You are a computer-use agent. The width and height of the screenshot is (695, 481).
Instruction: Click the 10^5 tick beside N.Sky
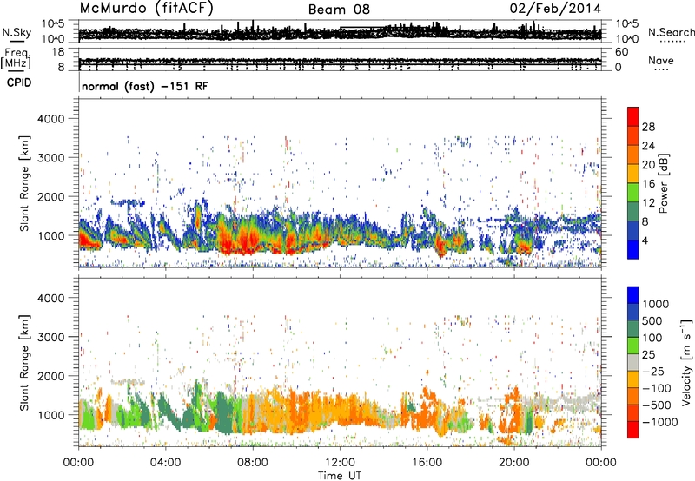click(x=54, y=24)
